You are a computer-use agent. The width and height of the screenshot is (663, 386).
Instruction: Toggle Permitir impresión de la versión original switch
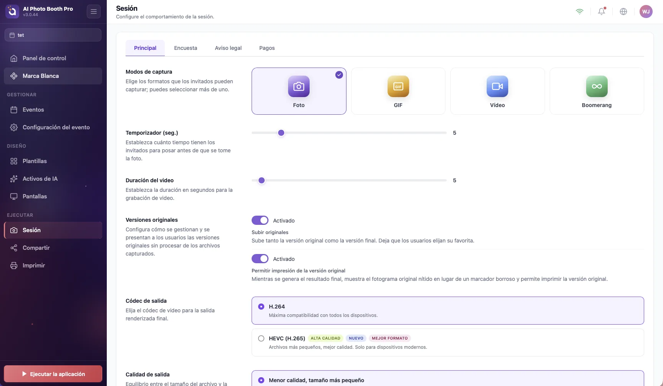[260, 259]
